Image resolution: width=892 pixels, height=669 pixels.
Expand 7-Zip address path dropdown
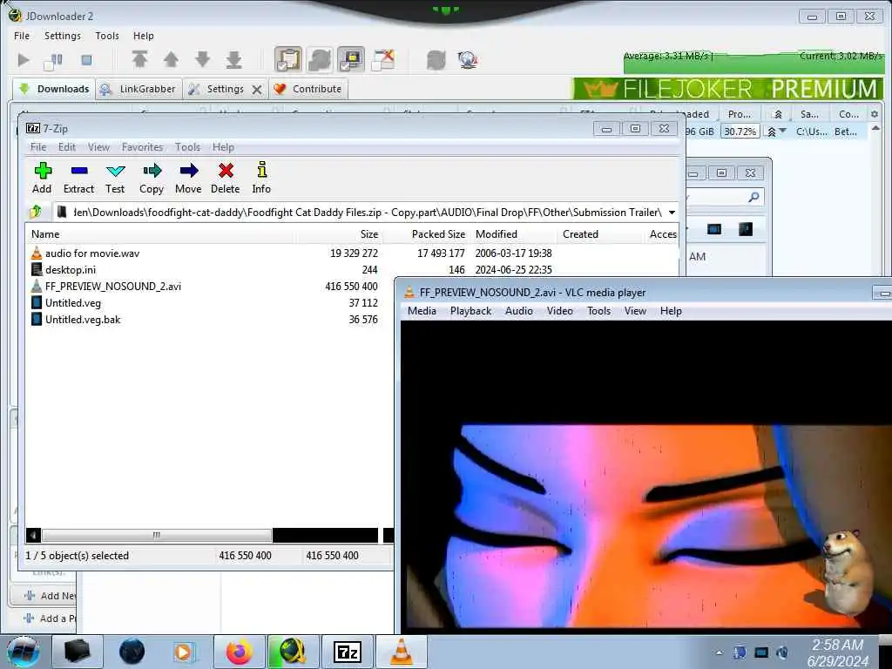pos(672,213)
